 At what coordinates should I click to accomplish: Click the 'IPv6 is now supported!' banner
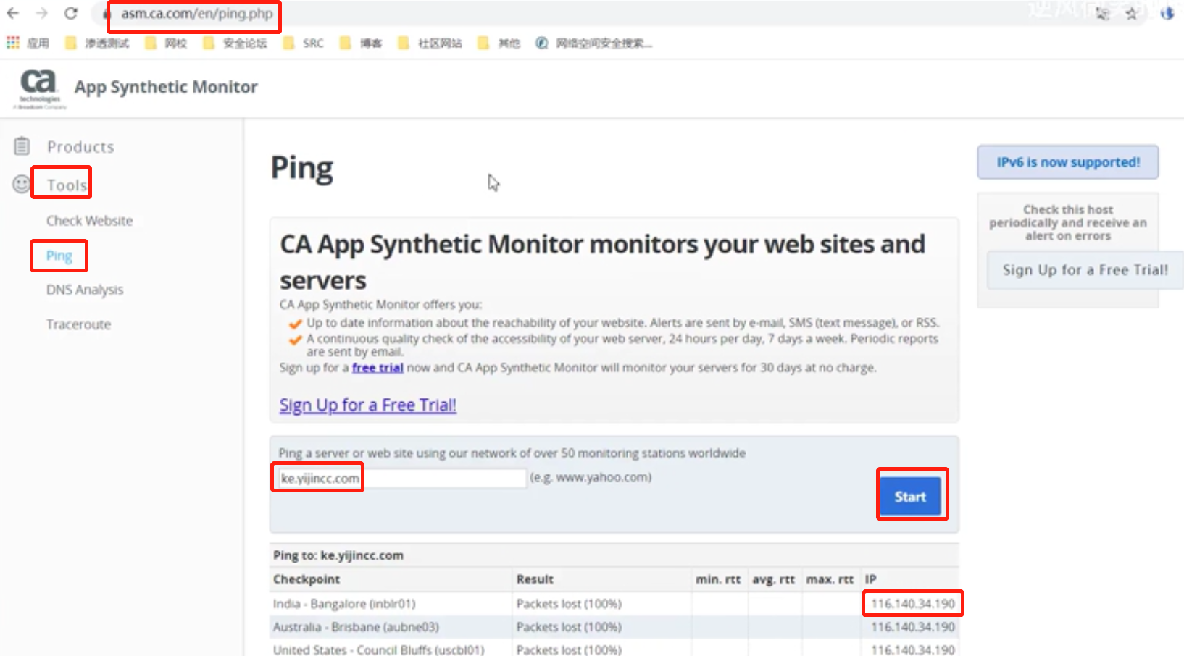pos(1068,162)
